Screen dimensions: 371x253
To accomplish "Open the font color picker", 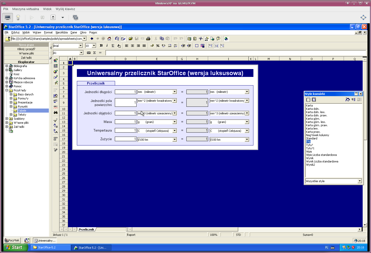I will 119,46.
